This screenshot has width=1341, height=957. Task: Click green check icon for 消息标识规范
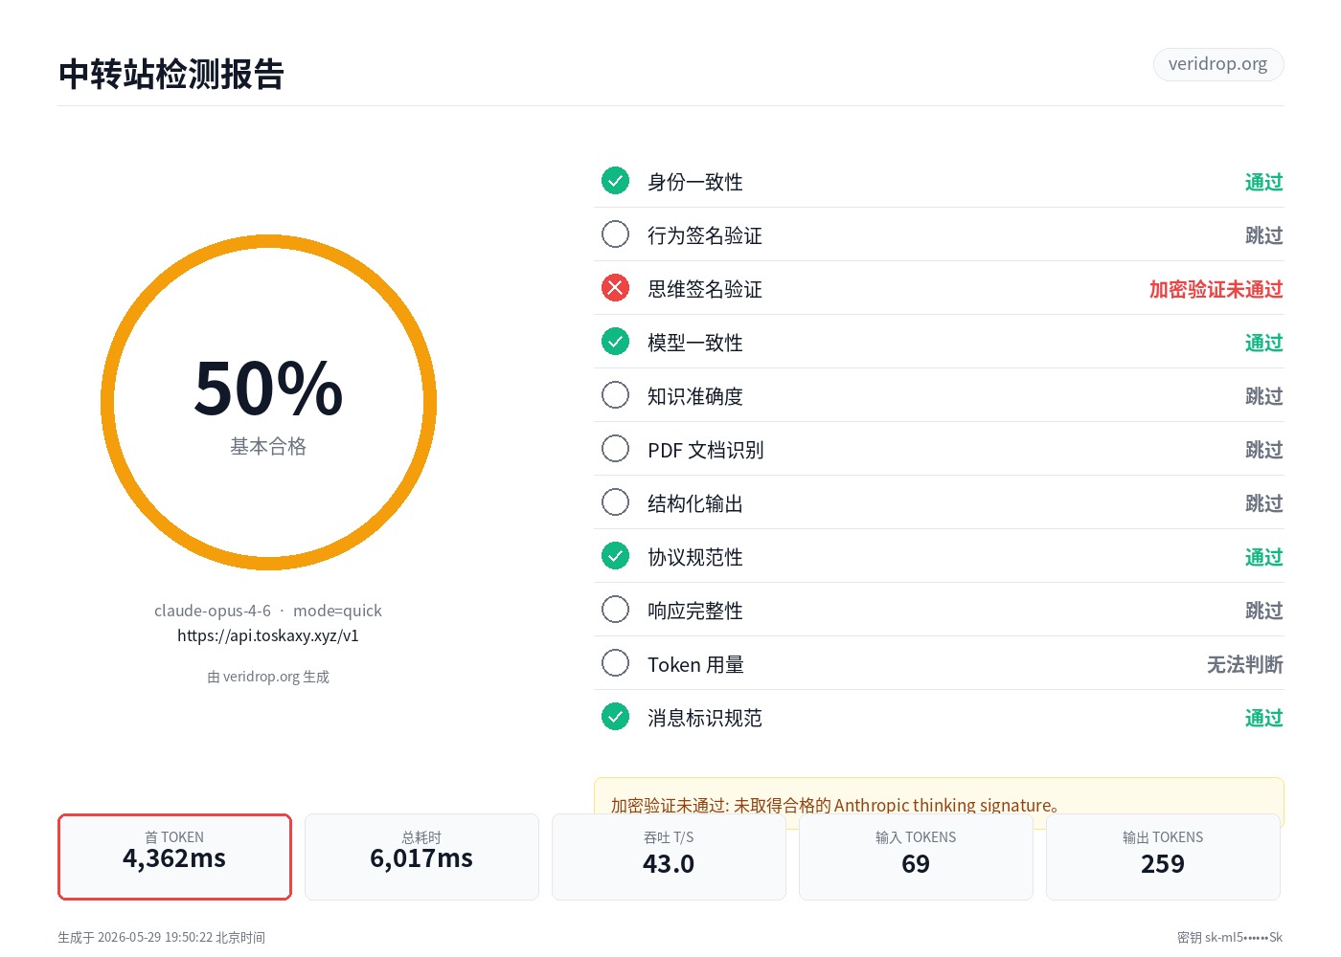(615, 717)
